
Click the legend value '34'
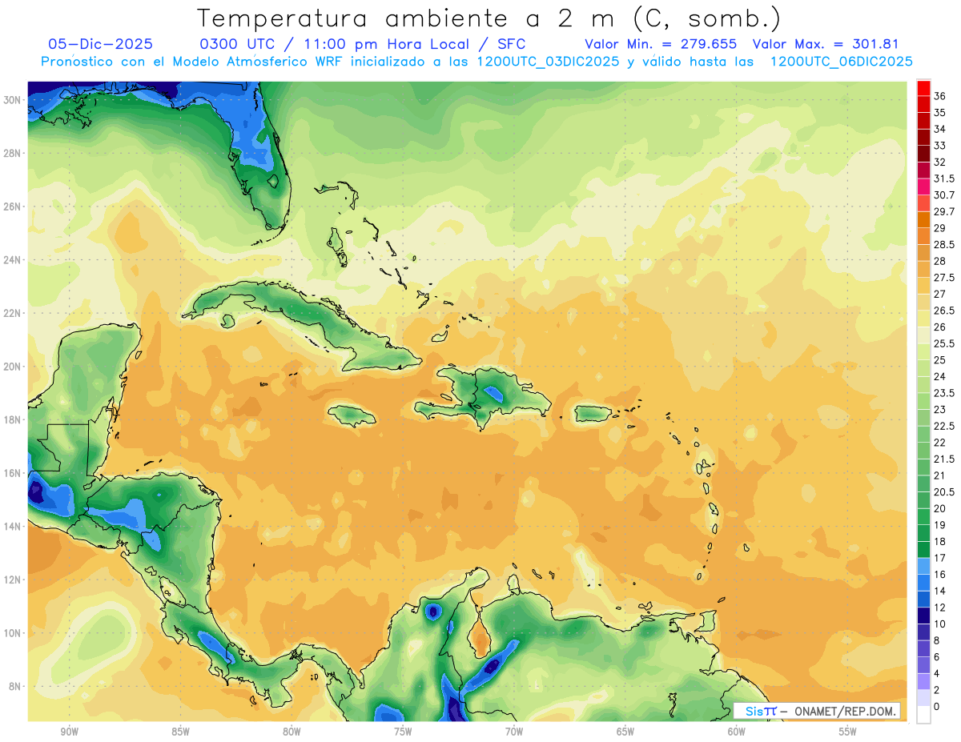[940, 129]
